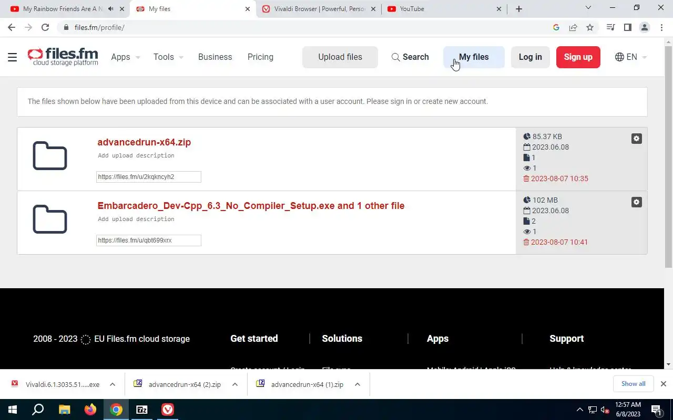Viewport: 673px width, 420px height.
Task: Click the Search button
Action: tap(410, 57)
